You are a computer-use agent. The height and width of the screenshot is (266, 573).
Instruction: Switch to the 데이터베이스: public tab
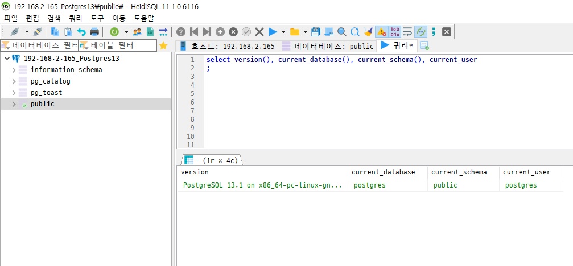(327, 47)
